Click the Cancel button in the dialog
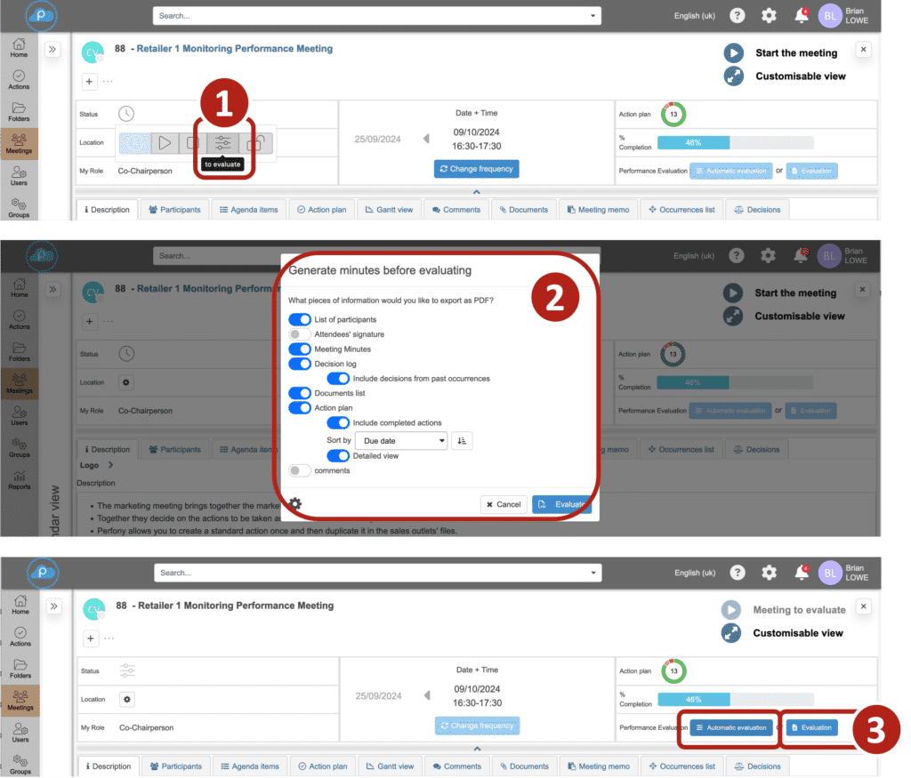 click(x=504, y=504)
